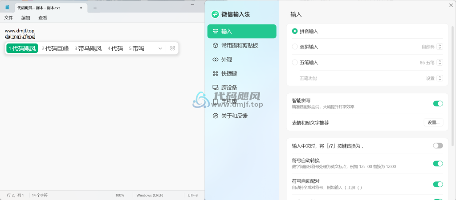Switch to 输入 settings section
This screenshot has height=200, width=456.
242,32
